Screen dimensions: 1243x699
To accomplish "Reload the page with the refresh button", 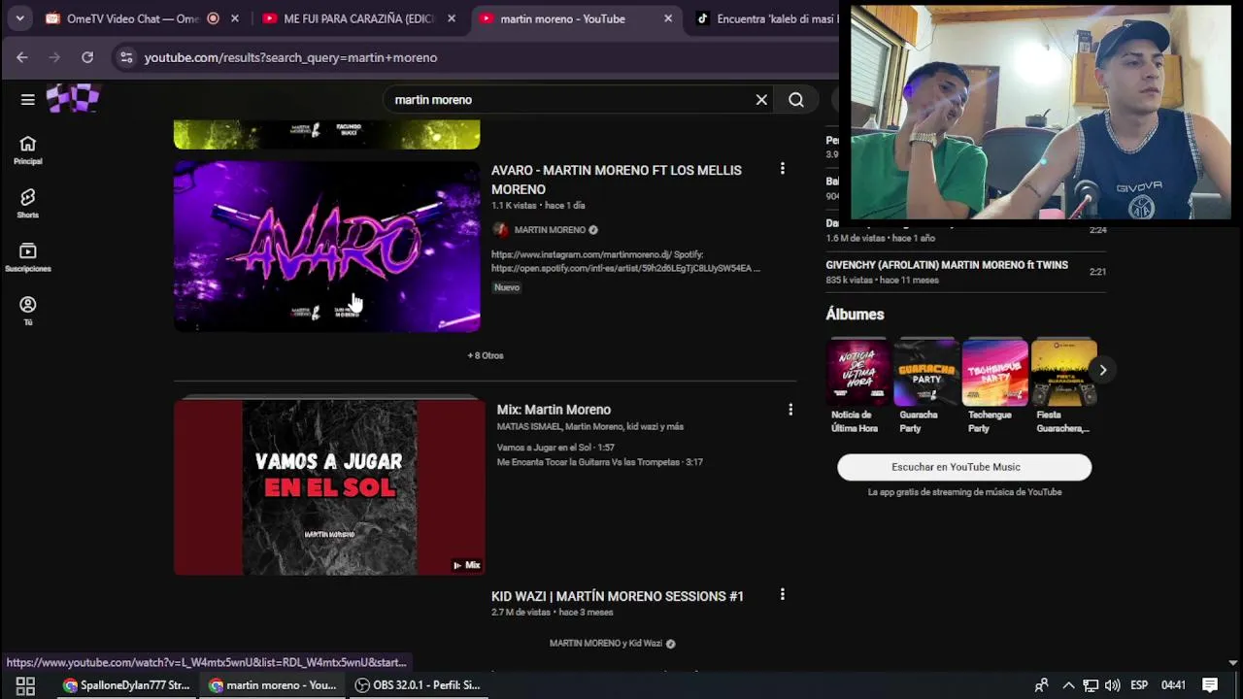I will click(x=87, y=57).
